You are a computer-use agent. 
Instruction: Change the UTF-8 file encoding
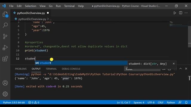pos(151,102)
